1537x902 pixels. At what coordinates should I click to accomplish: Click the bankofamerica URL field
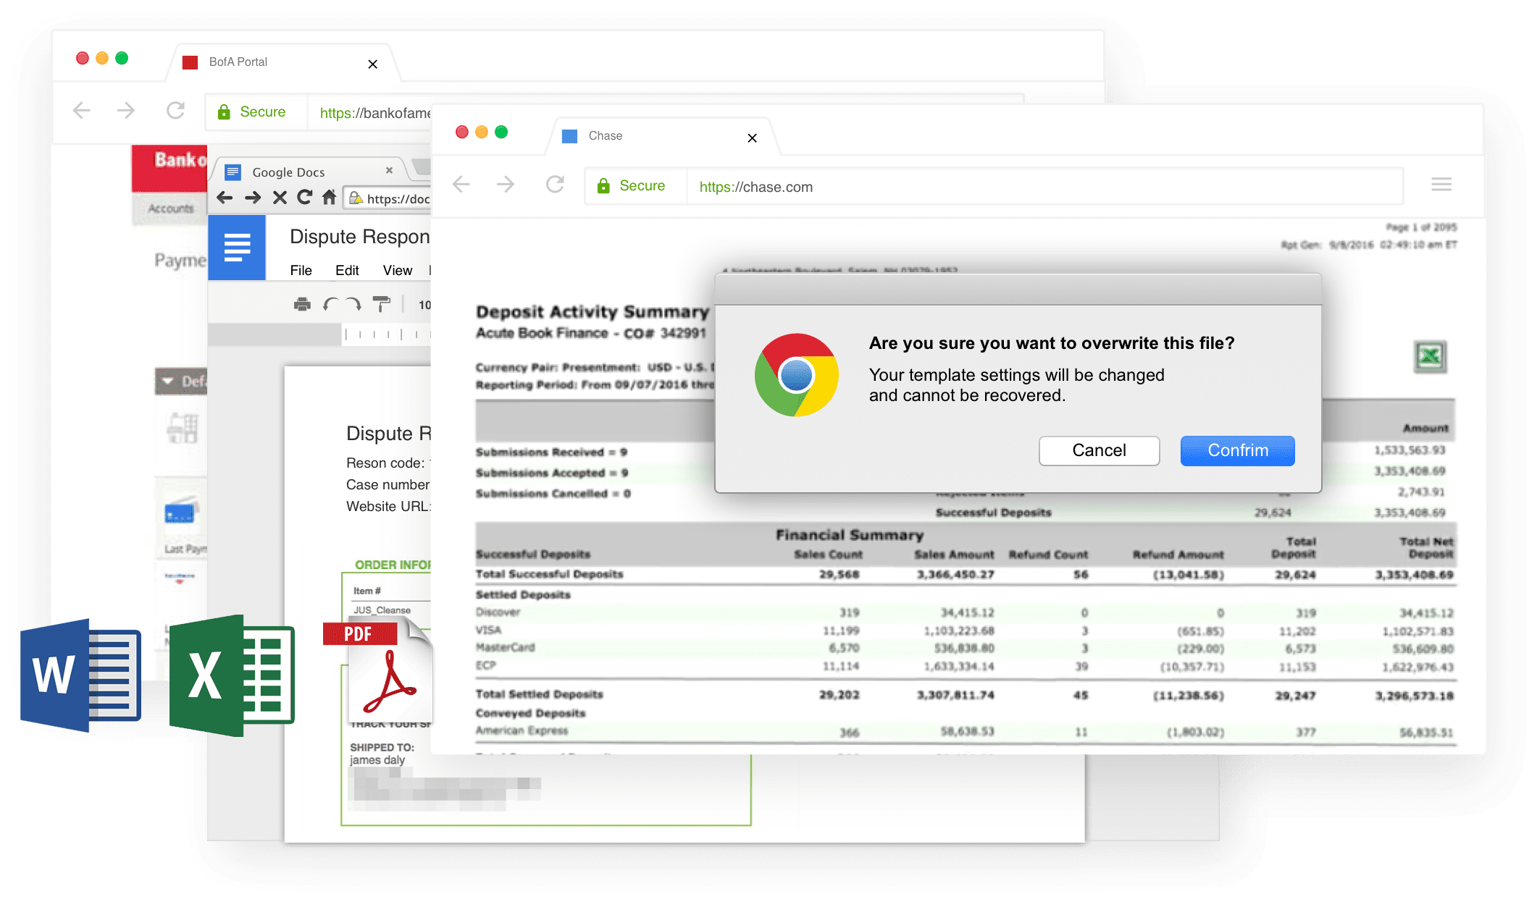click(x=375, y=113)
